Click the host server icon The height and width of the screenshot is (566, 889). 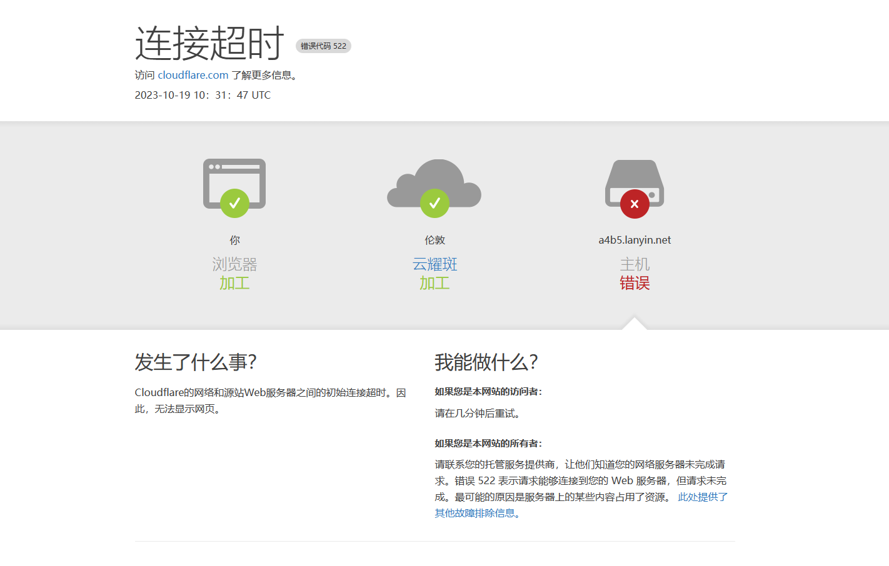point(635,183)
